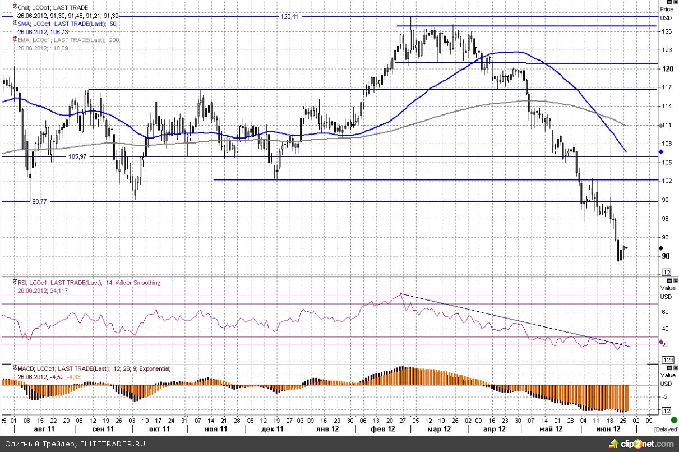Open the MACD pane .12 precision box

pos(667,411)
